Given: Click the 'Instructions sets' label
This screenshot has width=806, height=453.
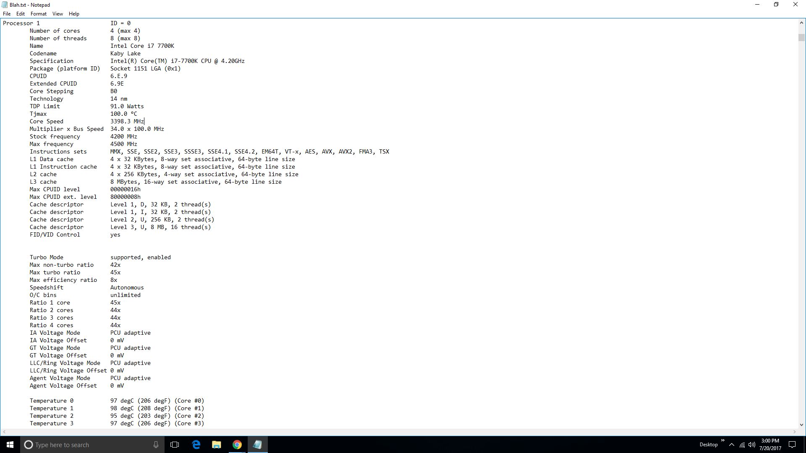Looking at the screenshot, I should pyautogui.click(x=58, y=151).
